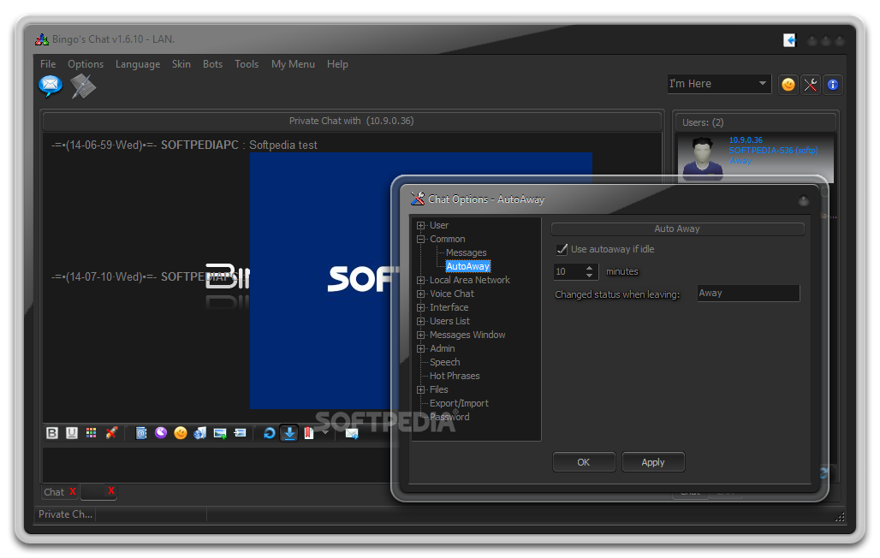Image resolution: width=880 pixels, height=558 pixels.
Task: Click the gray pin icon beside message bubble
Action: (83, 86)
